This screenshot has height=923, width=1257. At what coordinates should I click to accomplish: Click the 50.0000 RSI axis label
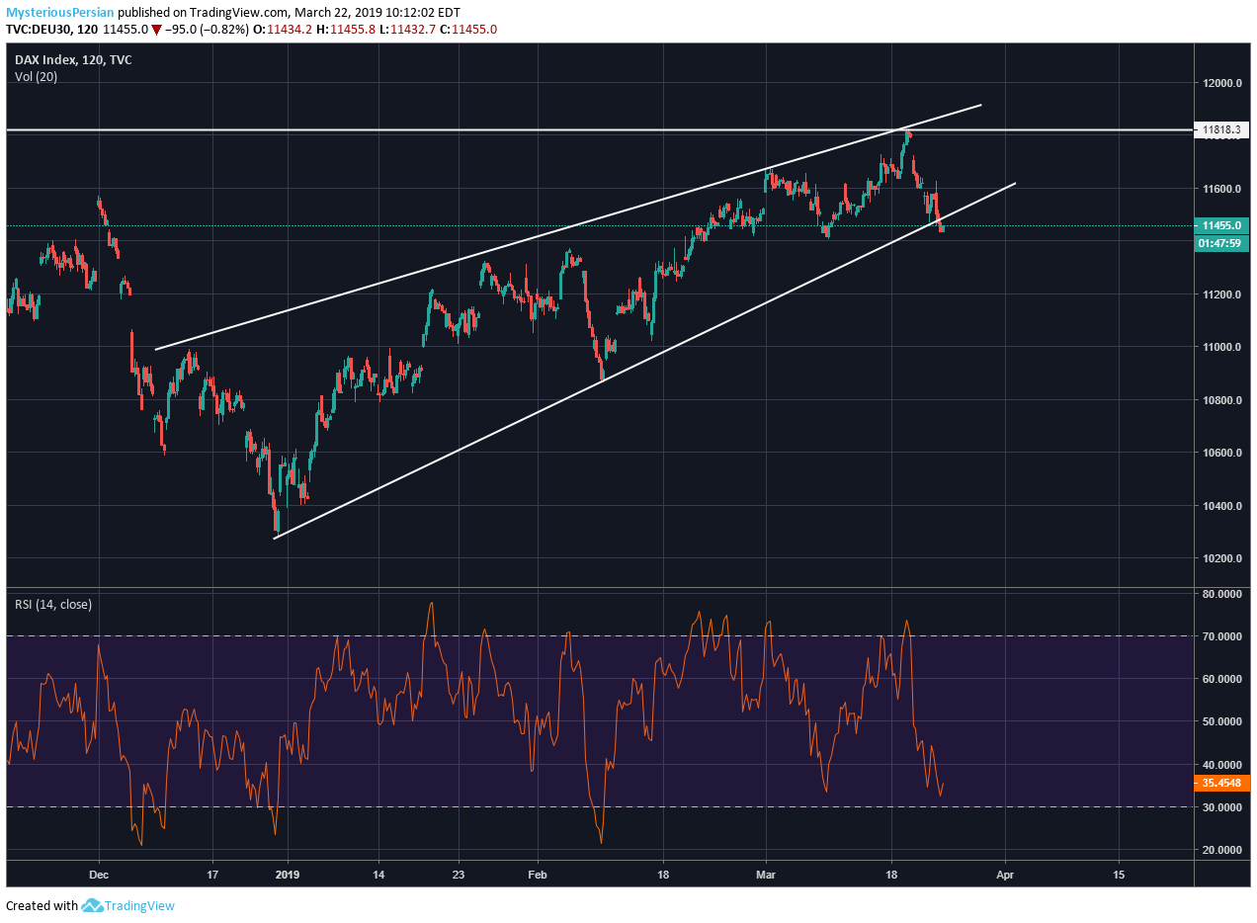(1221, 722)
